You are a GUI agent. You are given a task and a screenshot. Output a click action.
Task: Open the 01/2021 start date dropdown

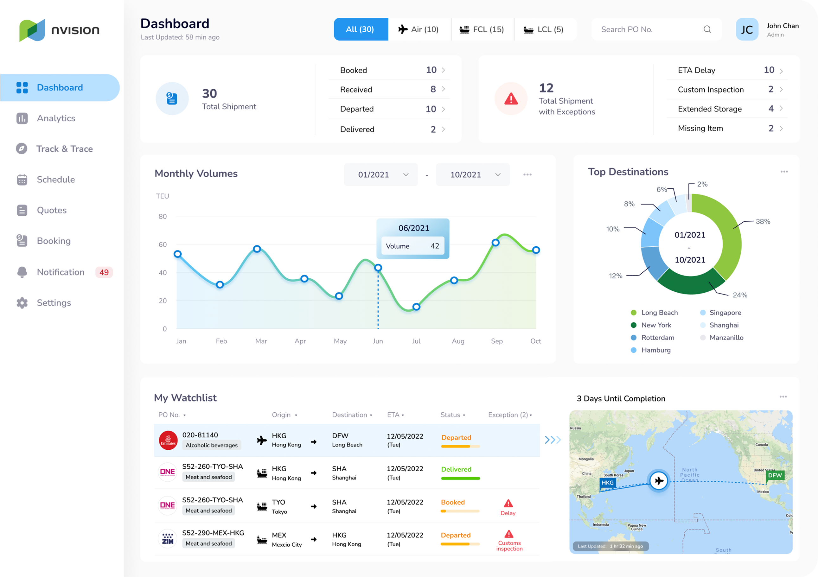click(x=381, y=174)
